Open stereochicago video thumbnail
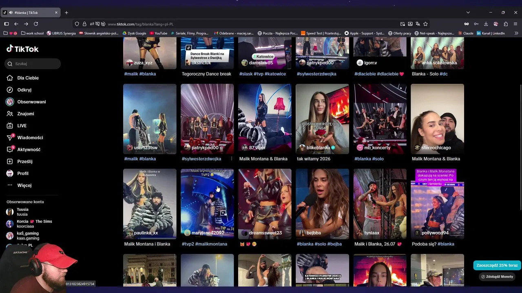This screenshot has height=293, width=522. 437,119
